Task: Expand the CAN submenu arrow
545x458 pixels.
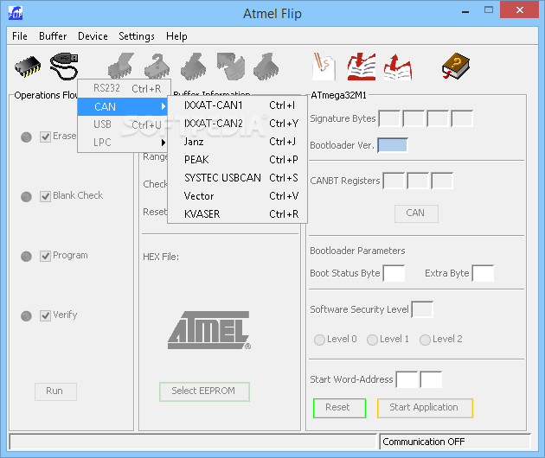Action: tap(163, 106)
